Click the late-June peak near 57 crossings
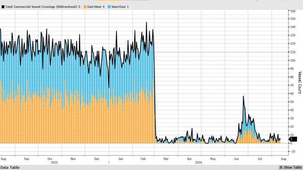 point(243,96)
